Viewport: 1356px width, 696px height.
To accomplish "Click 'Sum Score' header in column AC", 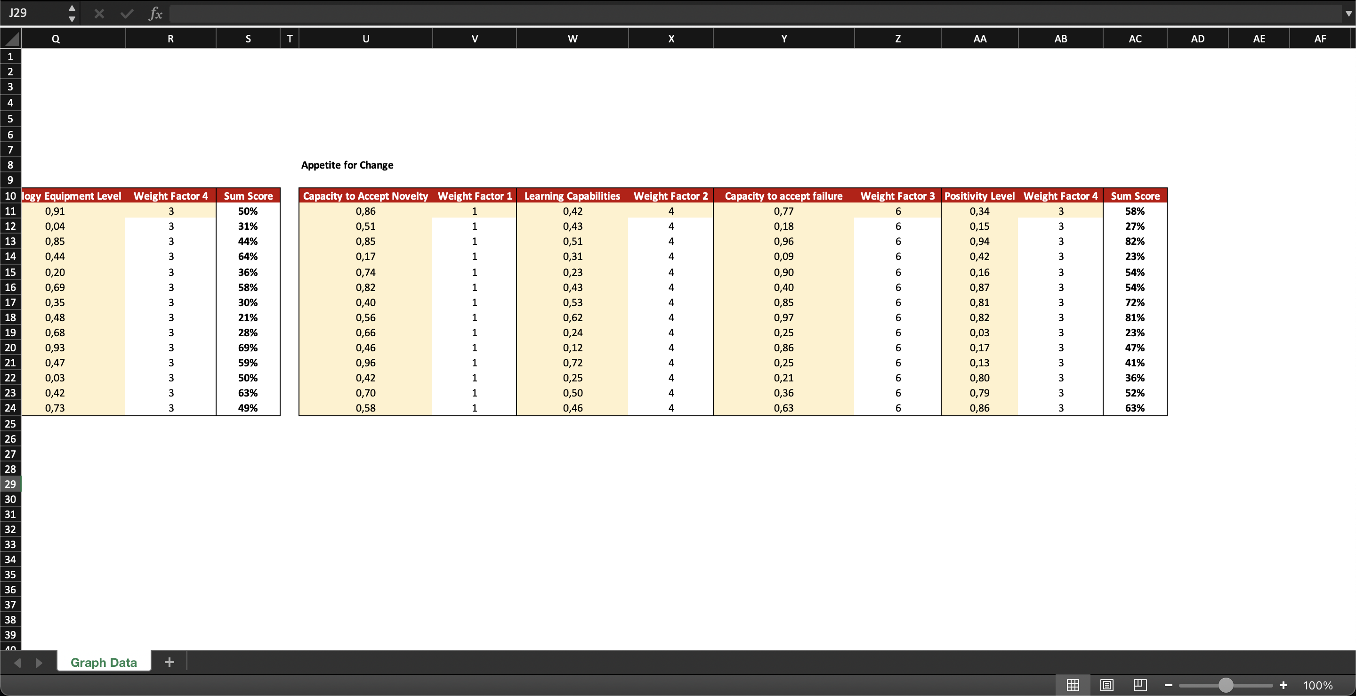I will (x=1135, y=196).
